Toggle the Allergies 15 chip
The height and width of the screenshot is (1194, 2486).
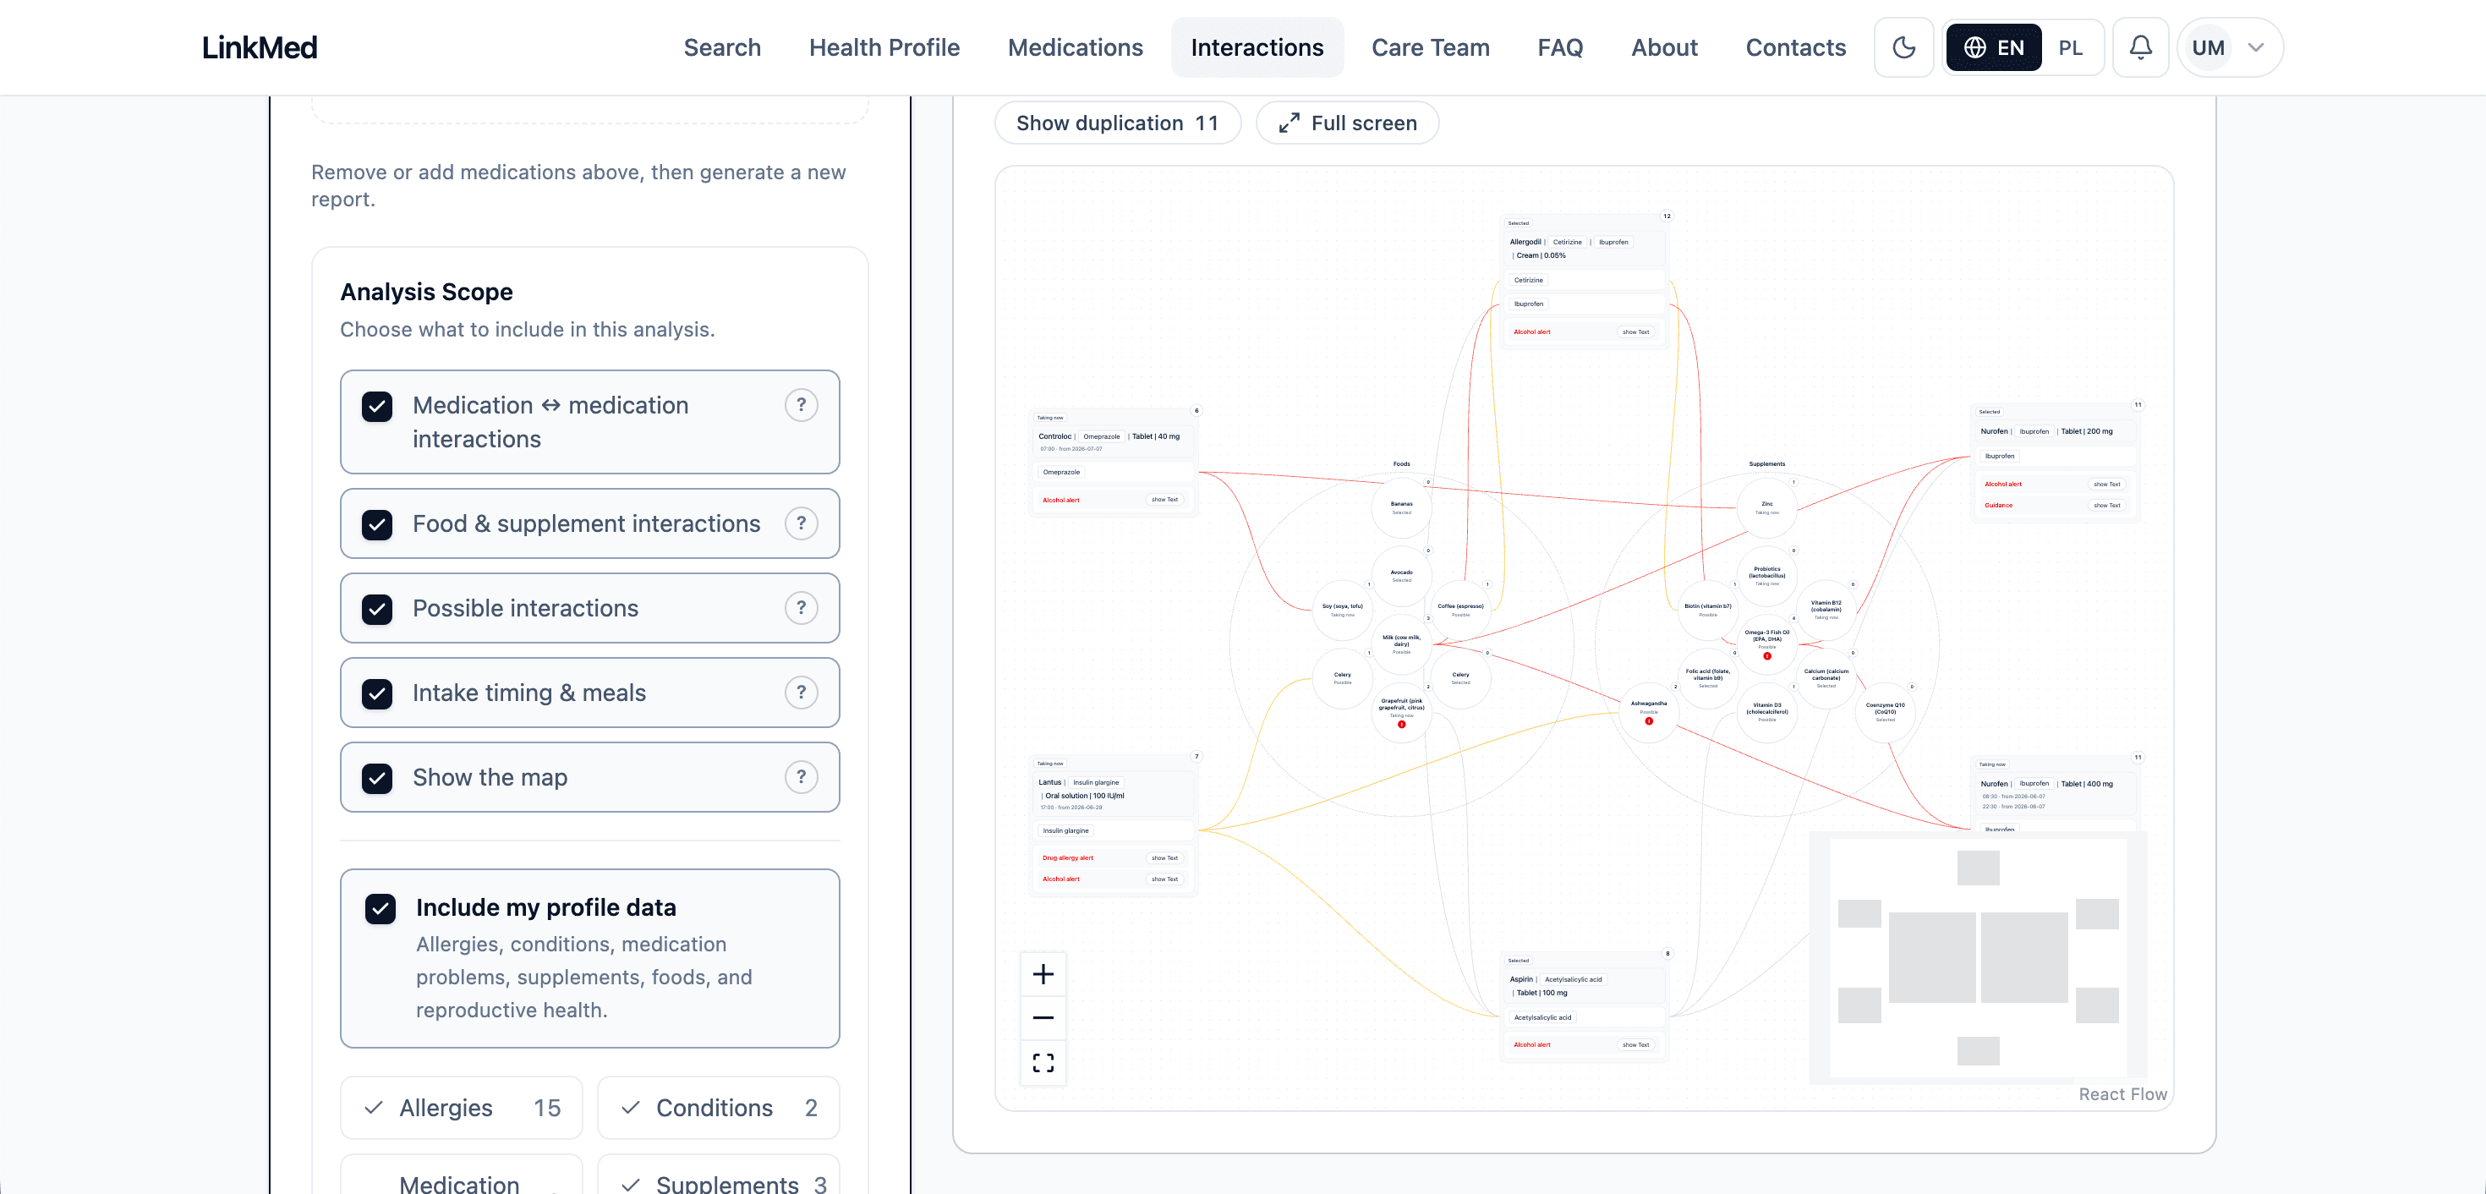(462, 1107)
